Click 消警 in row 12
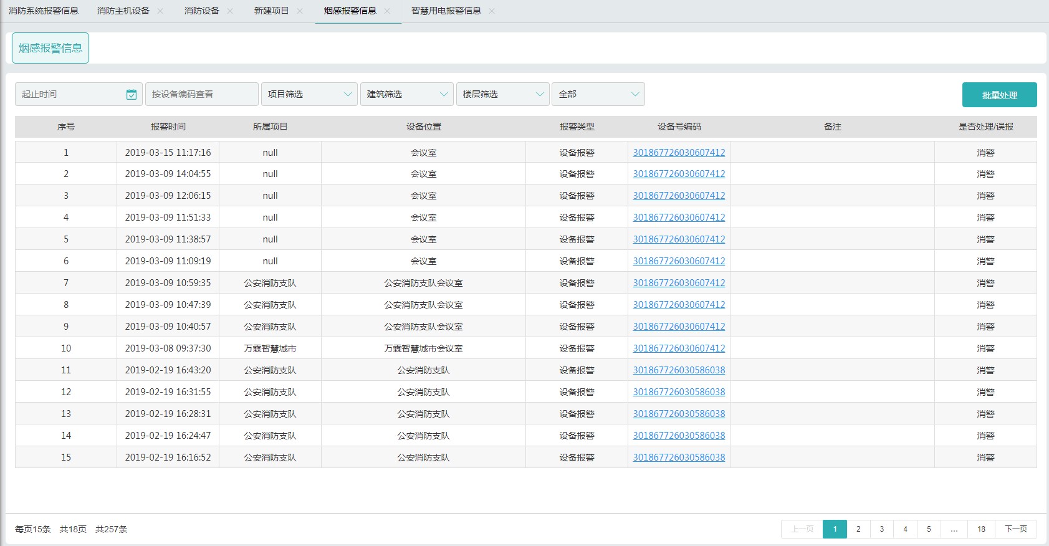The image size is (1049, 546). point(985,392)
